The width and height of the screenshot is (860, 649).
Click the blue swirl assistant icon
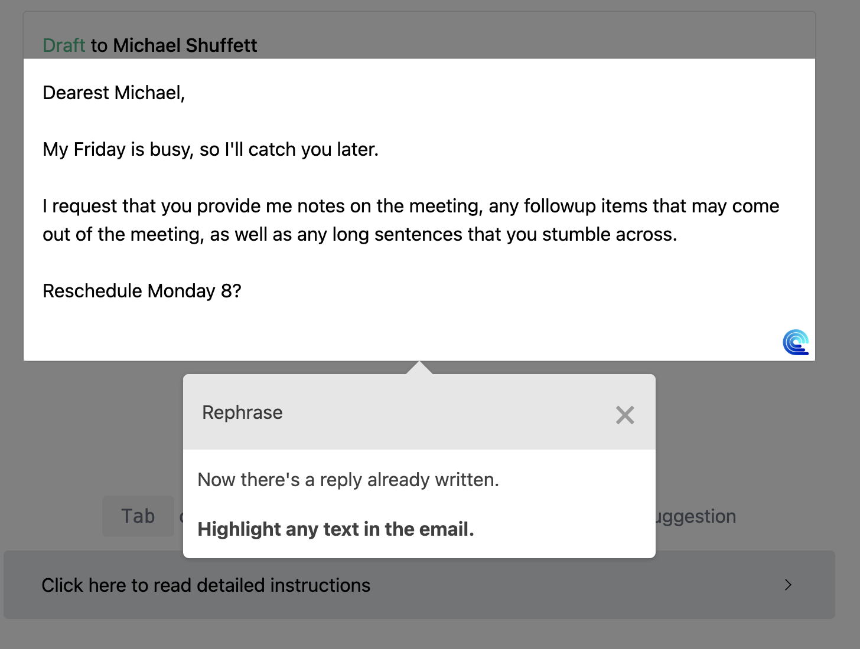[796, 342]
